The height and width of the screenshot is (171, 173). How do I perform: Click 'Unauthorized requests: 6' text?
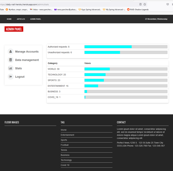point(60,52)
